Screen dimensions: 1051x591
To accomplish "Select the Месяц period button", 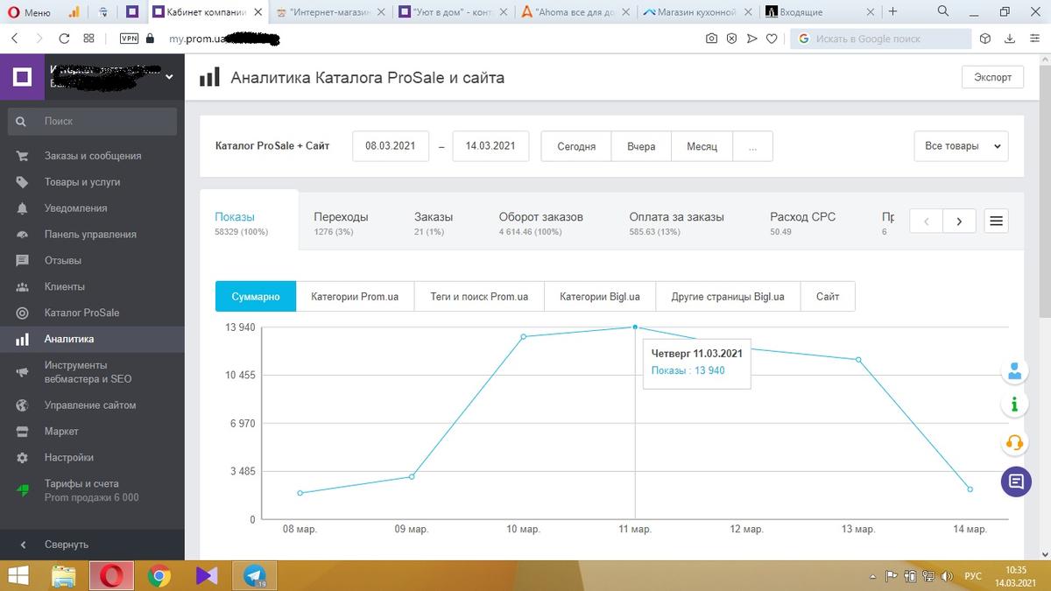I will (702, 146).
